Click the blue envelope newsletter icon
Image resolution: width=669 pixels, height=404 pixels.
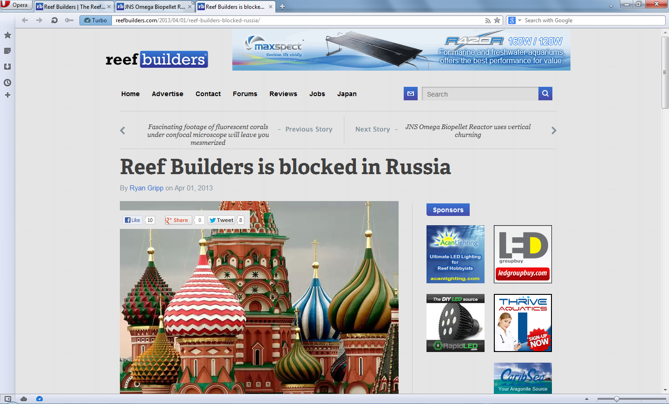pos(411,94)
